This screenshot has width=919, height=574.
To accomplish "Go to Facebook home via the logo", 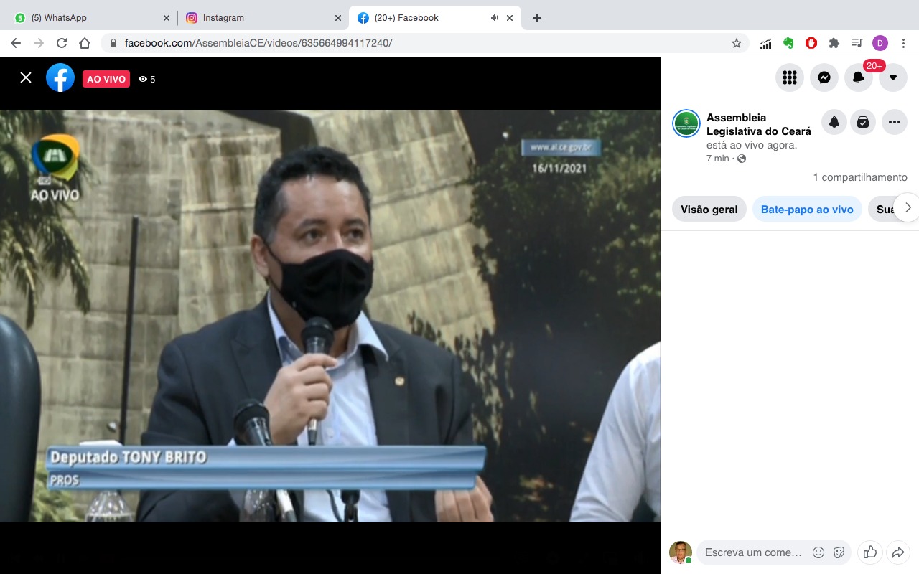I will (60, 77).
